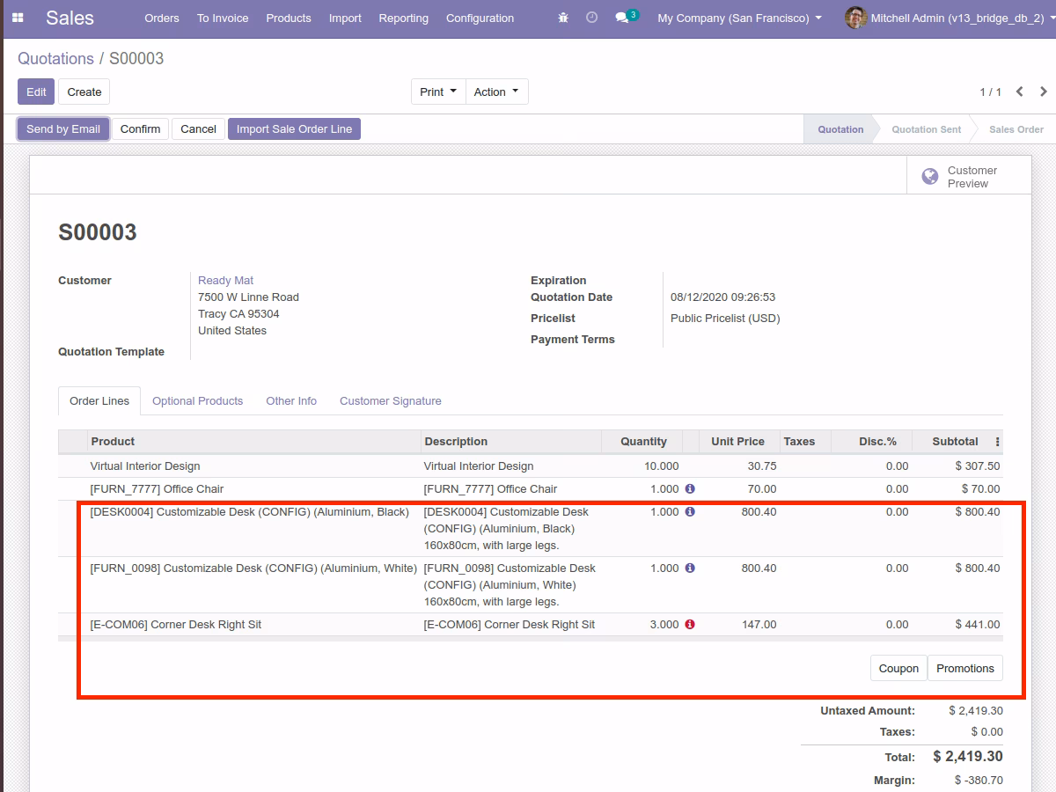Click red warning icon on Corner Desk row
Image resolution: width=1056 pixels, height=792 pixels.
690,624
